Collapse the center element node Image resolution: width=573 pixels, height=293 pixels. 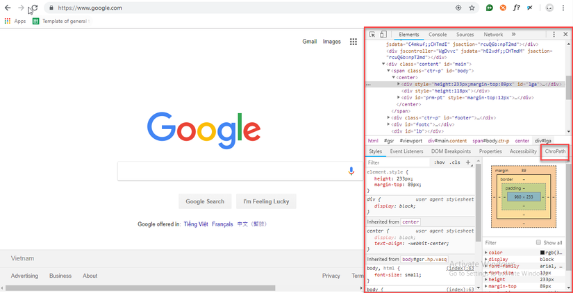point(394,78)
